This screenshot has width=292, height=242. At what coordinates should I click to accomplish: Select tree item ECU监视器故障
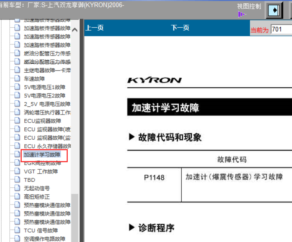(43, 121)
